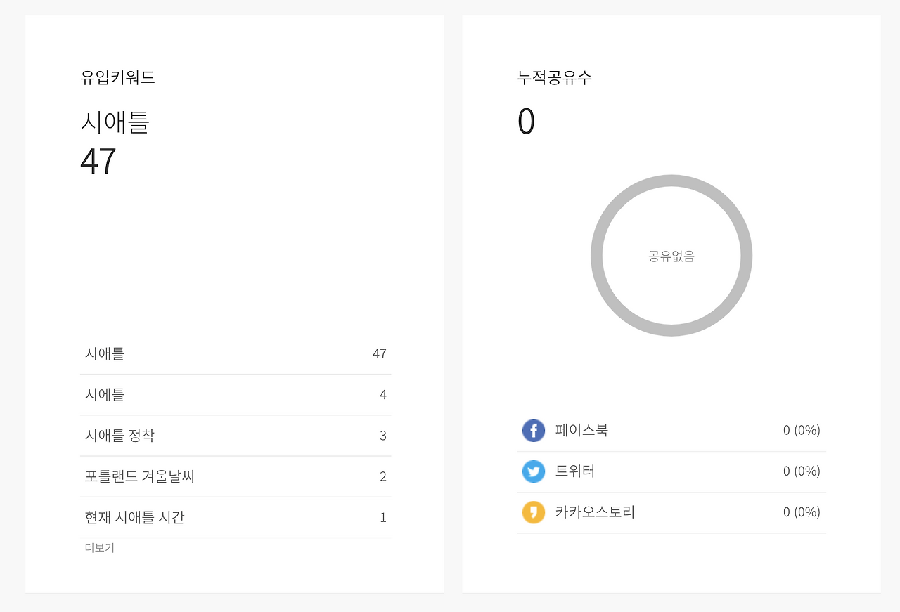
Task: Select the 시에틀 keyword row
Action: pyautogui.click(x=236, y=395)
